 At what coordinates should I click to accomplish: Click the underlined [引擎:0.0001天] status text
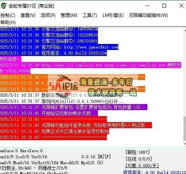142,166
